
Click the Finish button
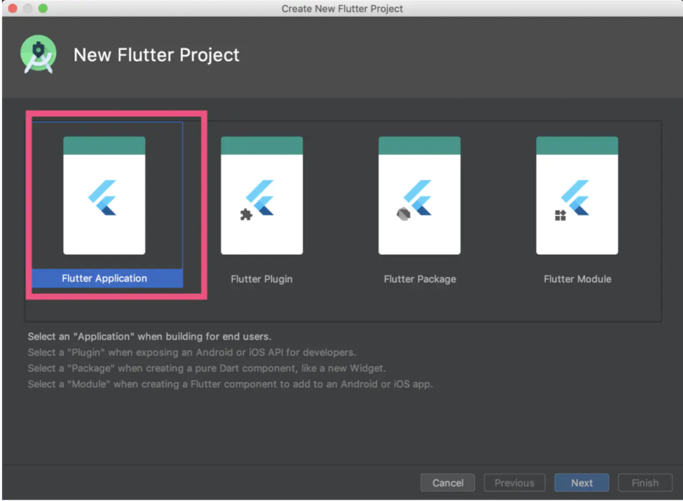[x=644, y=483]
